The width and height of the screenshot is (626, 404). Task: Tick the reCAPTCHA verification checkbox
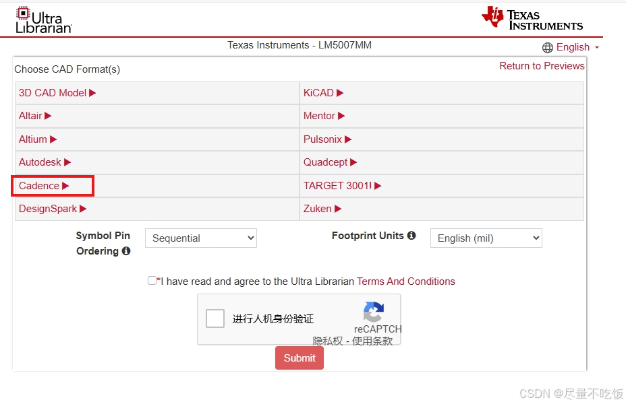(x=215, y=318)
